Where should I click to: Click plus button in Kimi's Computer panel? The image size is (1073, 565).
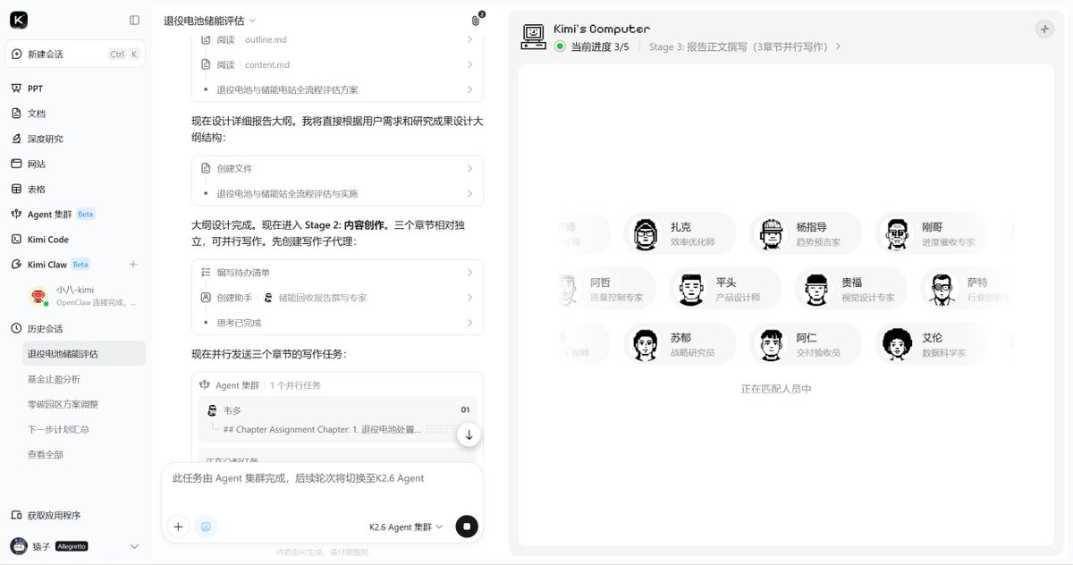tap(1044, 29)
